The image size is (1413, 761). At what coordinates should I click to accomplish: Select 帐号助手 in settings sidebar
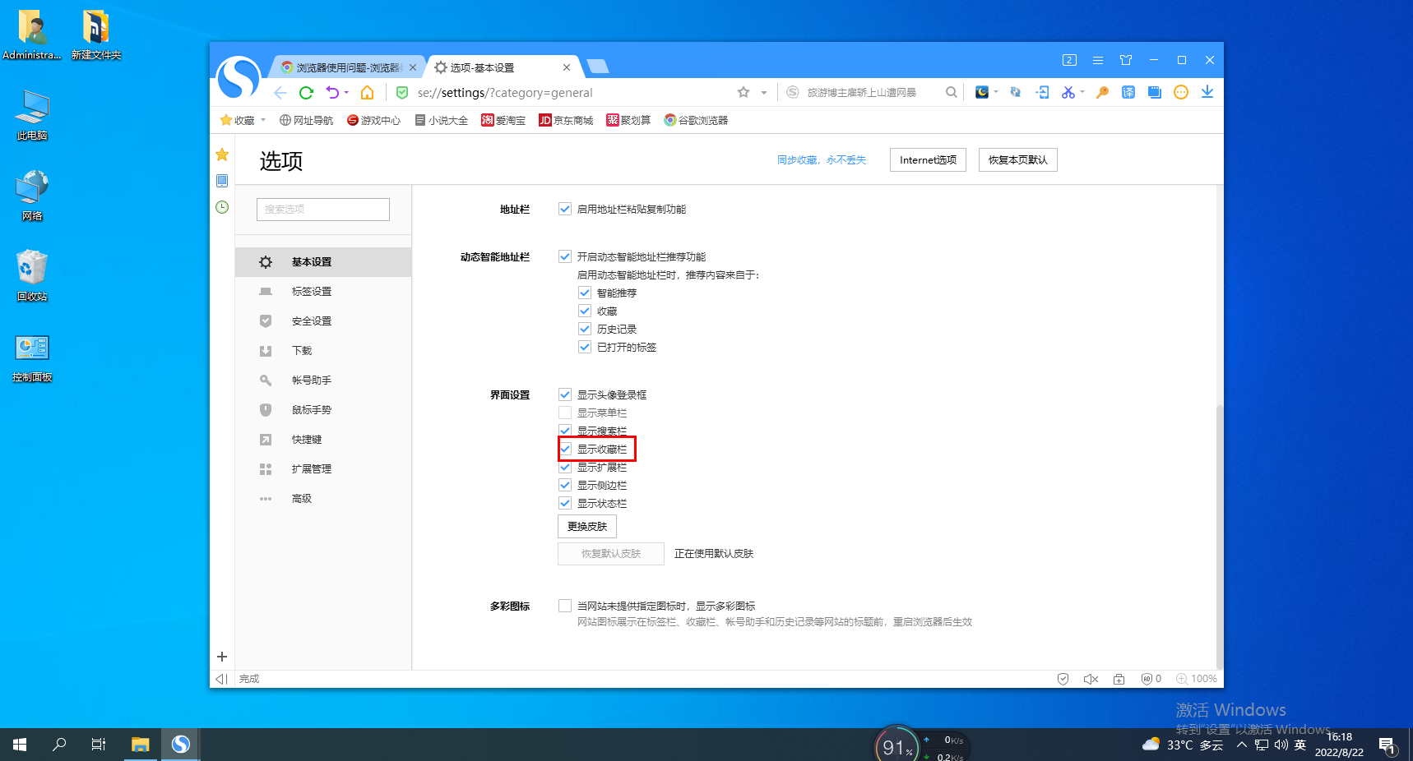322,380
